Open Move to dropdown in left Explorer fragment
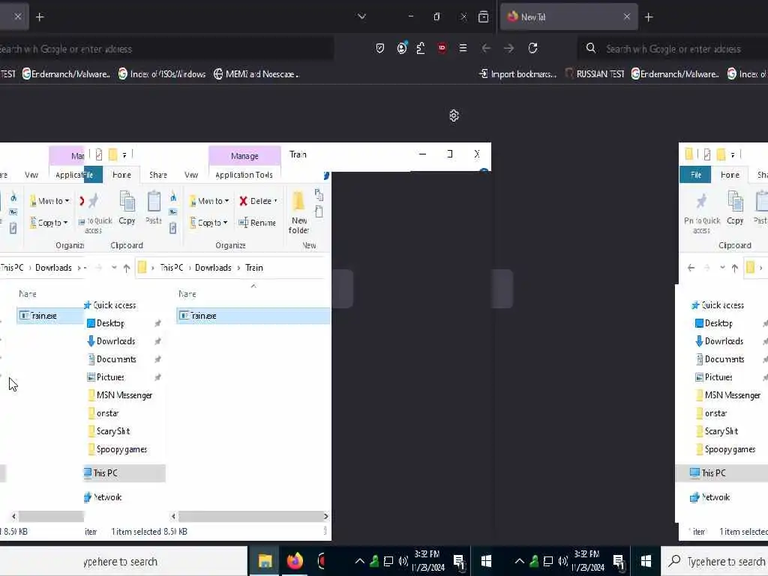The width and height of the screenshot is (768, 576). pos(49,201)
